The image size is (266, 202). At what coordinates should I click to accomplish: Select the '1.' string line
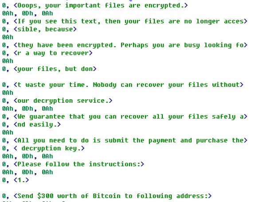click(21, 181)
